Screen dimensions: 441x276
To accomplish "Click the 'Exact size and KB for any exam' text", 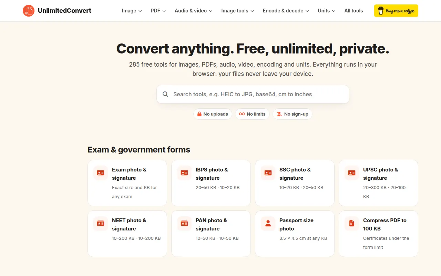I will click(x=134, y=192).
